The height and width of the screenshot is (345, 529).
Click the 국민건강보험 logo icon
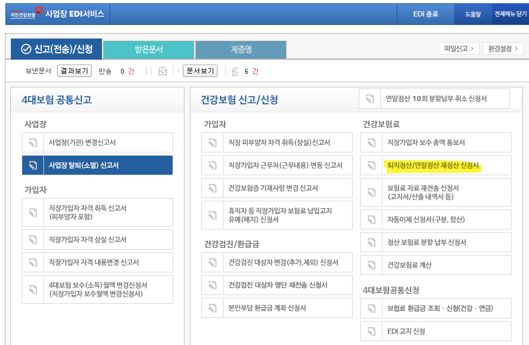(x=27, y=13)
